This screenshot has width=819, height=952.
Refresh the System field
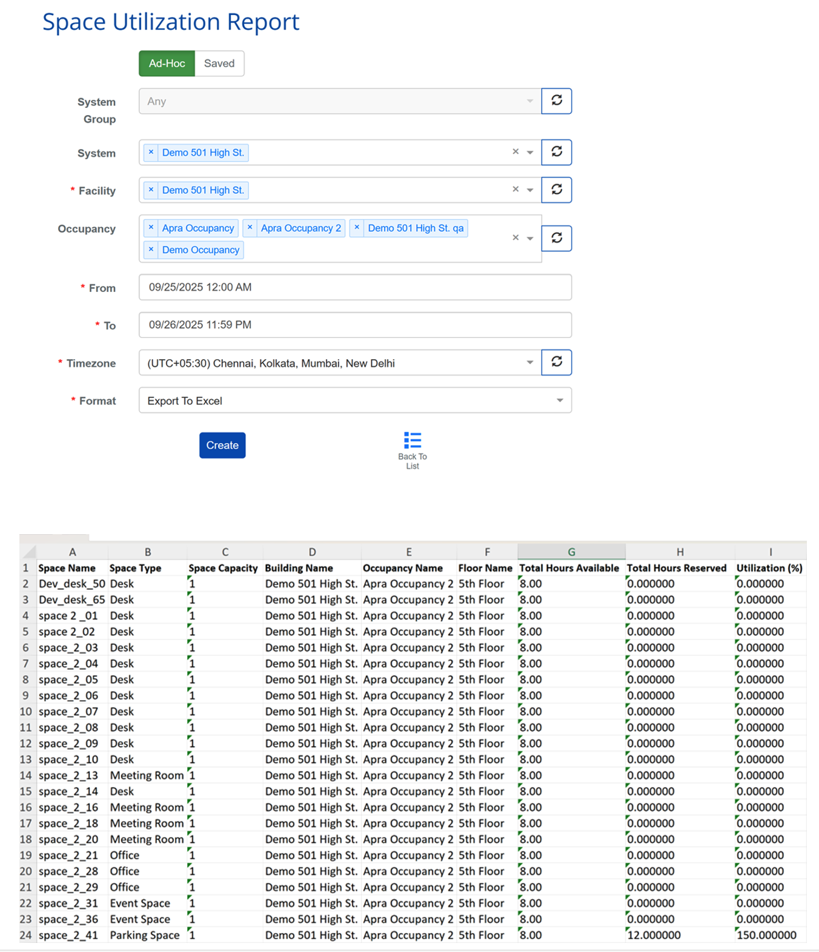point(557,152)
